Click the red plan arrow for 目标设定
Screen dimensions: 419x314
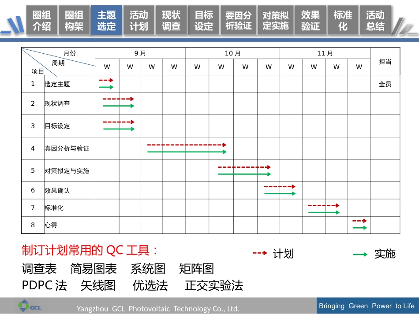[119, 122]
